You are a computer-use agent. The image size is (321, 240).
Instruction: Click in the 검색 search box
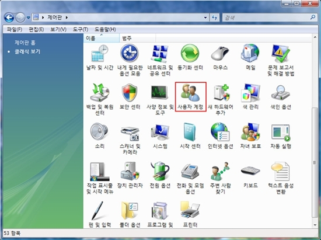coord(266,18)
